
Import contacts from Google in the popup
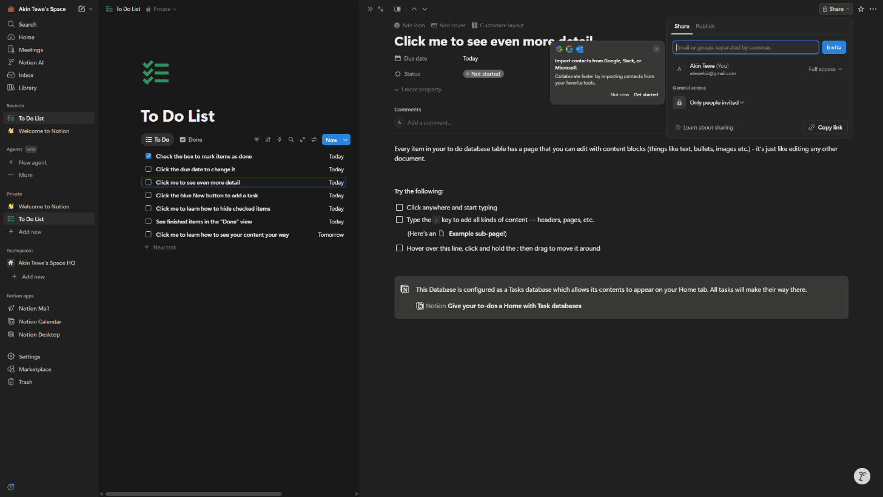569,49
